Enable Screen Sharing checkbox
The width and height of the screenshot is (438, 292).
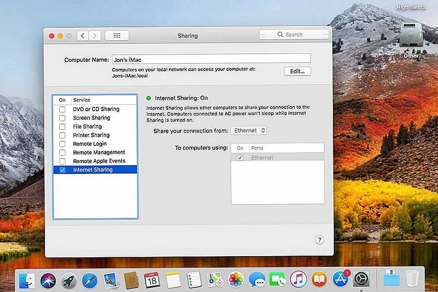pos(62,118)
